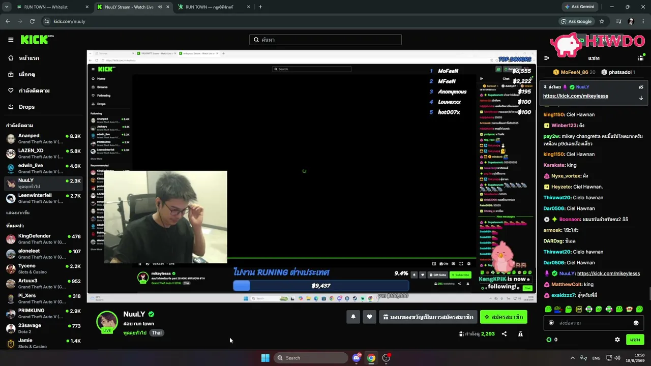Hide the pinned message in chat
This screenshot has height=366, width=651.
pos(641,87)
